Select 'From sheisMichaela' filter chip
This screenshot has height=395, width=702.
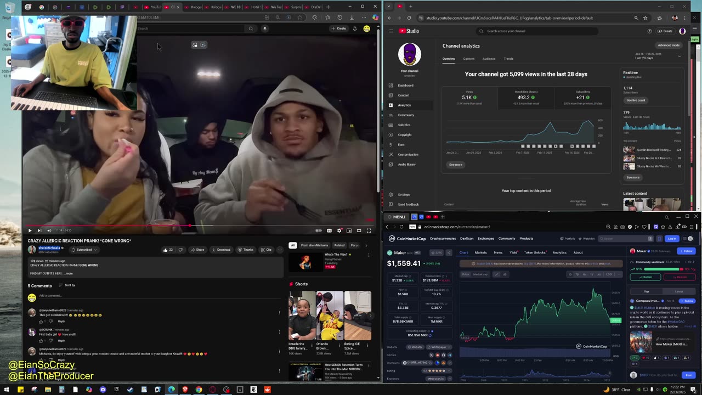pyautogui.click(x=314, y=245)
